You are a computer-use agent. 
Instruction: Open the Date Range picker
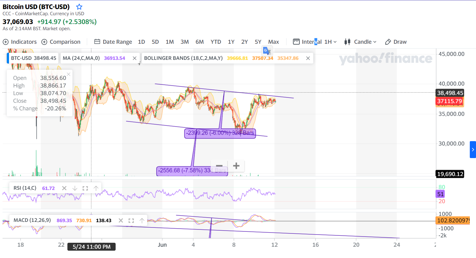[x=113, y=42]
